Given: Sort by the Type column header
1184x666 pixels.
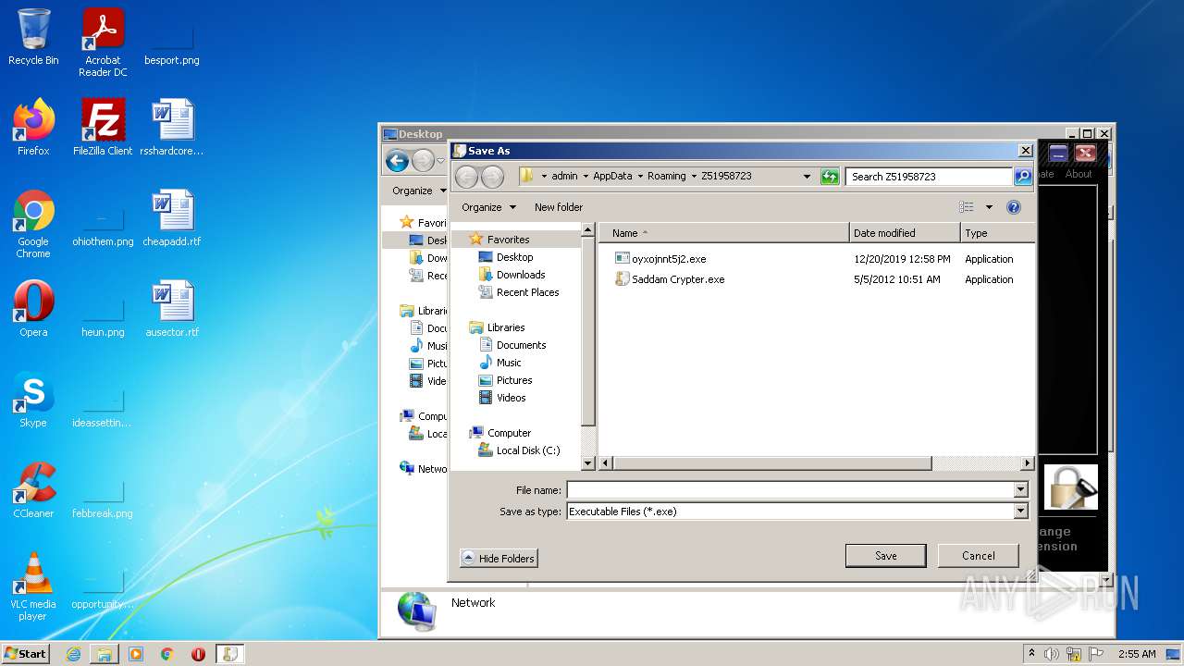Looking at the screenshot, I should click(997, 233).
